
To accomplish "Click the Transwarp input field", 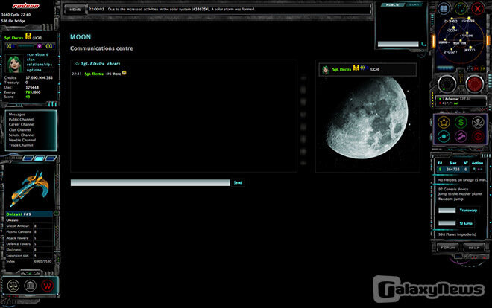I will point(447,211).
